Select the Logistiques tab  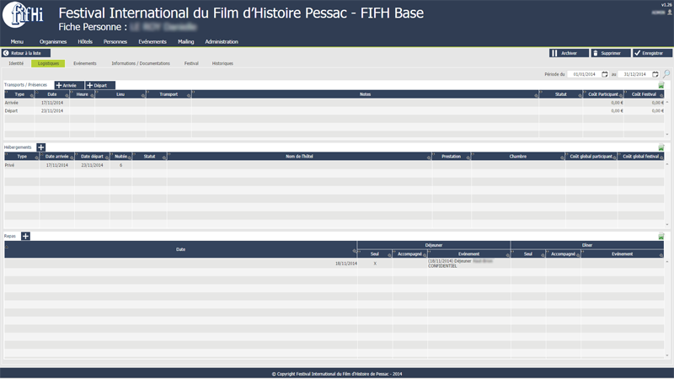[x=48, y=63]
